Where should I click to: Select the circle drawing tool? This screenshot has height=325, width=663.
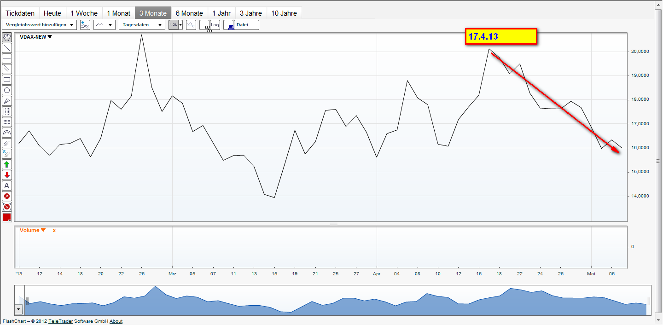(x=7, y=90)
